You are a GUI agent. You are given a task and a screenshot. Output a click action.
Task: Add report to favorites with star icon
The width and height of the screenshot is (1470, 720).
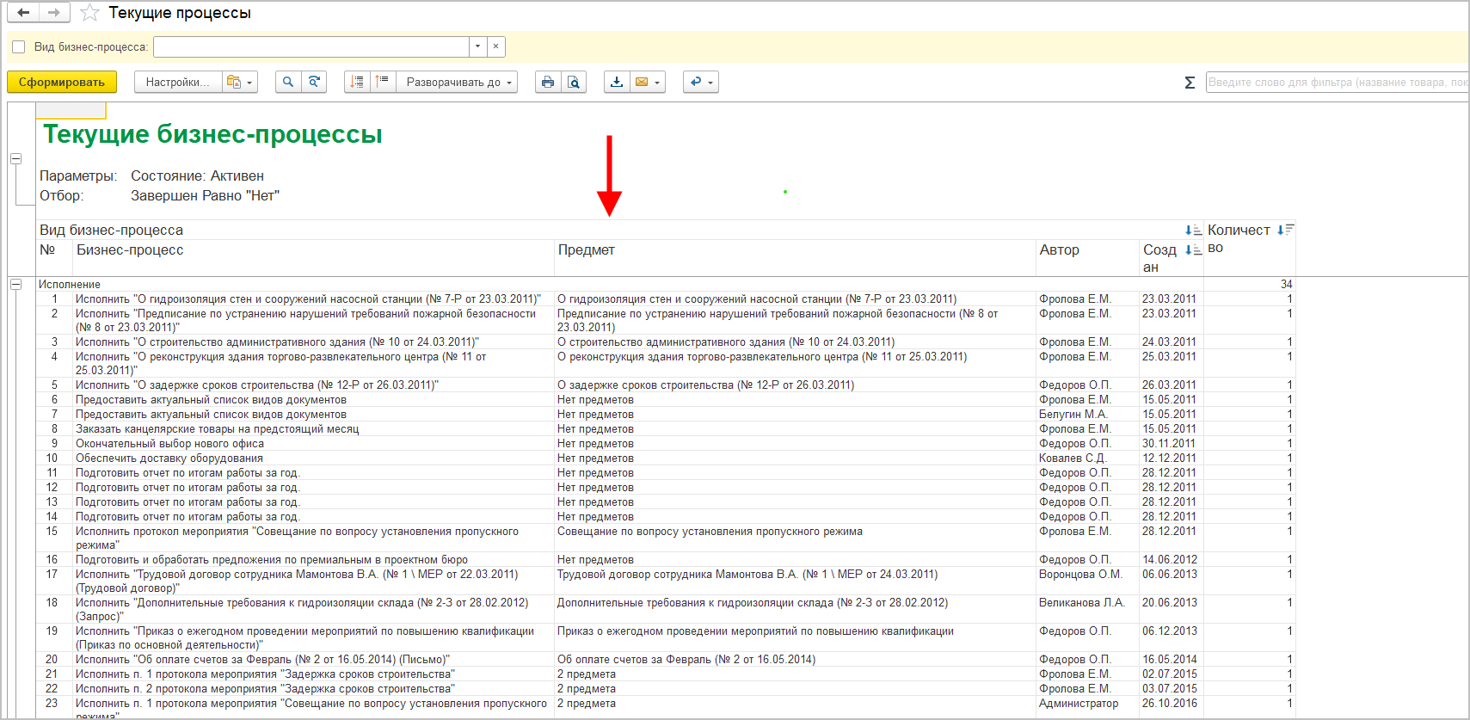coord(89,13)
